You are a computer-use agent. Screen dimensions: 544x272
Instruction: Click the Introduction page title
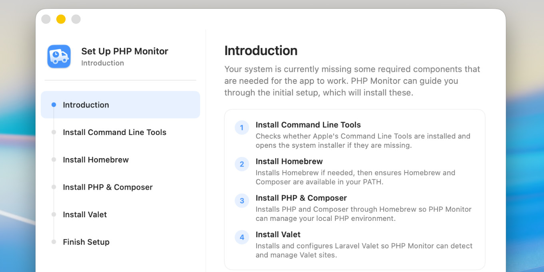click(261, 51)
